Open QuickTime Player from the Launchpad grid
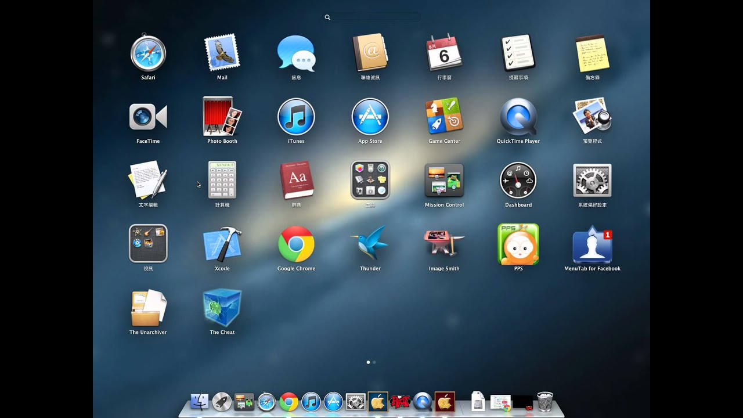Viewport: 743px width, 418px height. [518, 117]
